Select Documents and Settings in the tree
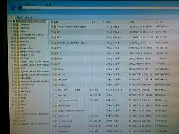This screenshot has width=179, height=134. click(32, 35)
